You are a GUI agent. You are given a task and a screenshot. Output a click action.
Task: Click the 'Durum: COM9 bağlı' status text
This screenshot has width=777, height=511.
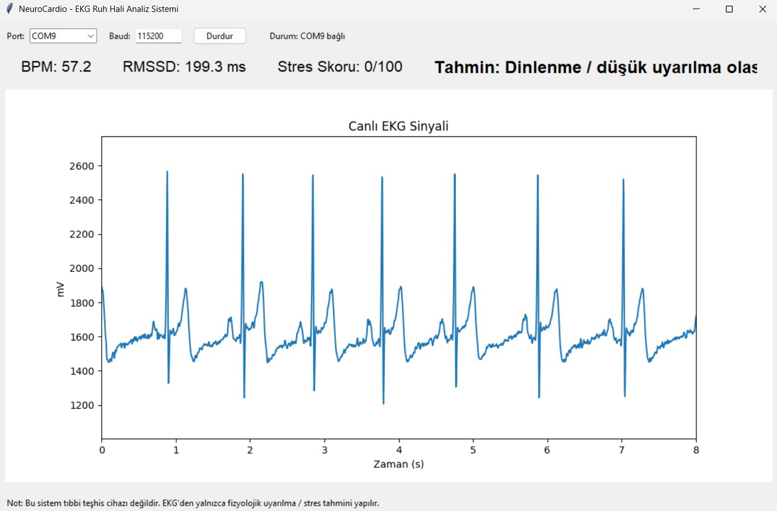[x=308, y=36]
